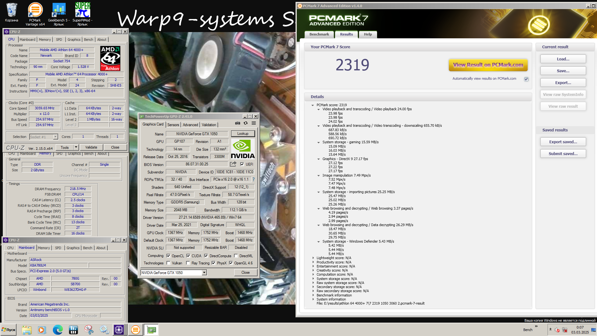
Task: Click Submit saved... button
Action: point(563,154)
